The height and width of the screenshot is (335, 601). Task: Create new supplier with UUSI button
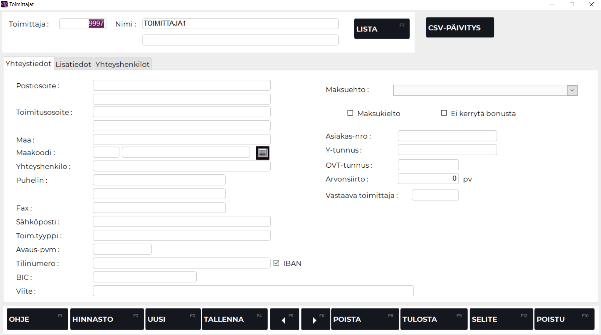tap(173, 319)
